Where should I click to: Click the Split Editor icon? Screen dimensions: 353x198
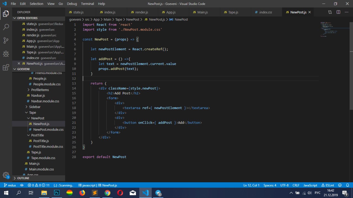338,12
